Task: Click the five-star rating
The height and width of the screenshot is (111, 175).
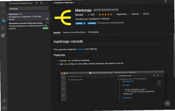Action: click(106, 15)
